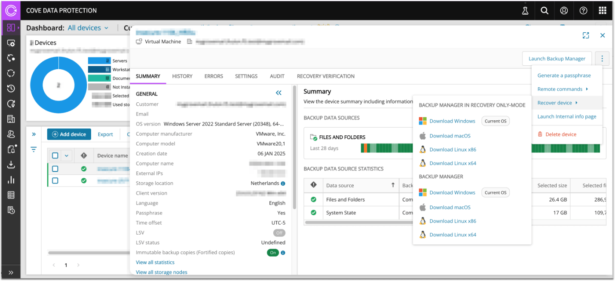Click the System State row

[x=455, y=213]
